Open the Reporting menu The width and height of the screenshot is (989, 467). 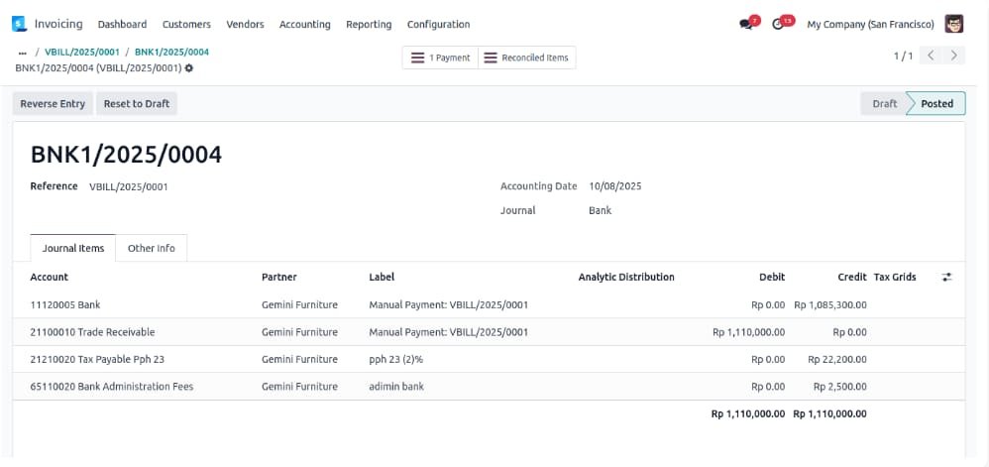tap(369, 24)
